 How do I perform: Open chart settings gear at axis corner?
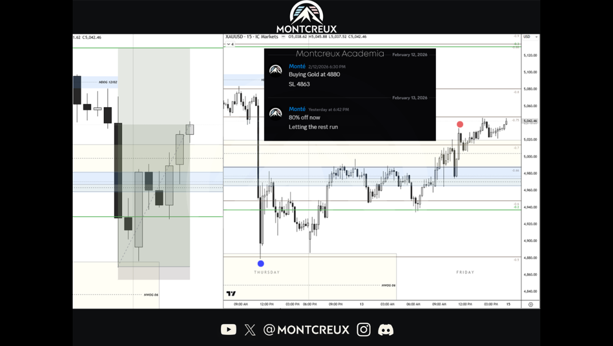[x=531, y=304]
